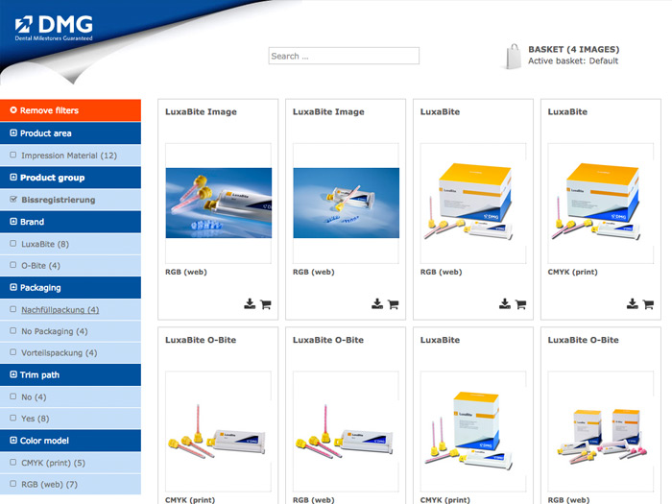The width and height of the screenshot is (672, 504).
Task: Add LuxaBite RGB (web) box image to basket
Action: click(x=521, y=304)
